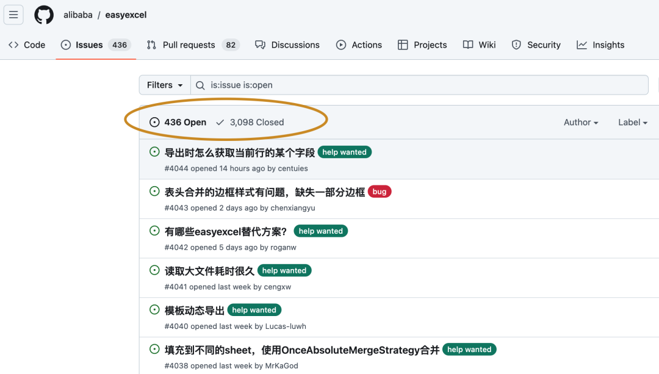Switch to the Issues tab
The height and width of the screenshot is (374, 659).
96,45
